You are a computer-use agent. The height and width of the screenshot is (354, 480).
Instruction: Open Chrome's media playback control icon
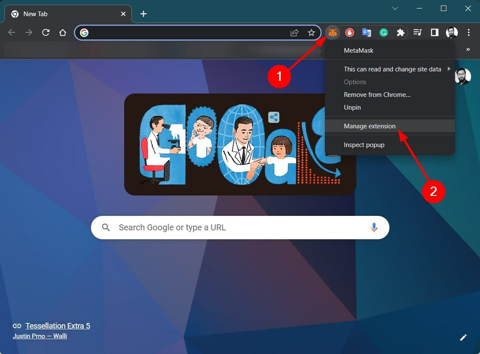pos(418,32)
